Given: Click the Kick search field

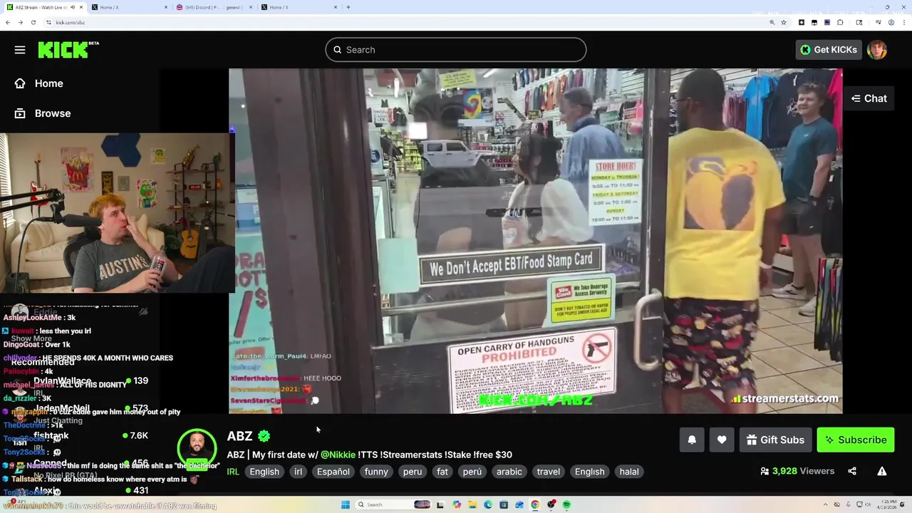Looking at the screenshot, I should [456, 50].
